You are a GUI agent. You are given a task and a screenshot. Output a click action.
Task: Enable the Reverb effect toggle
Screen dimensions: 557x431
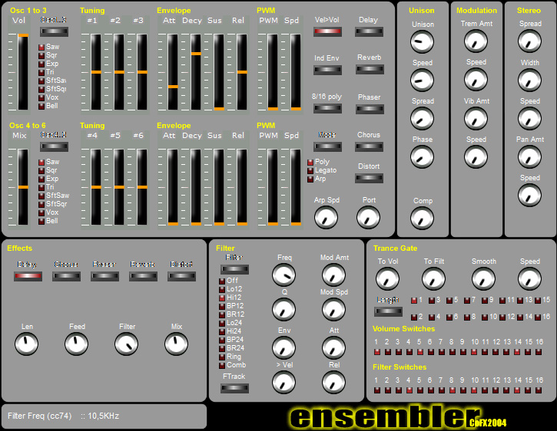click(x=370, y=69)
